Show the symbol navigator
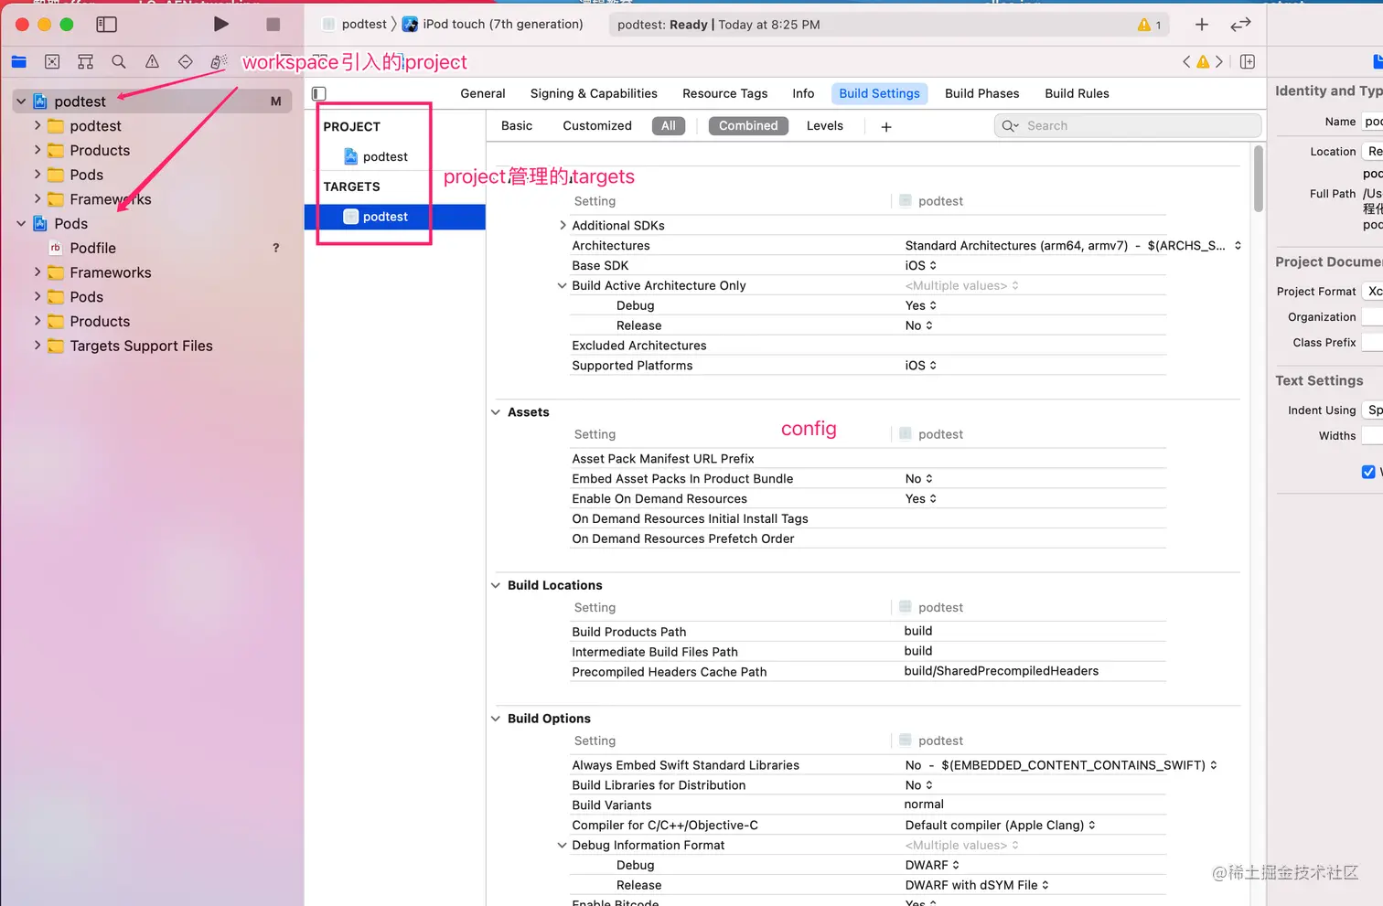Image resolution: width=1383 pixels, height=906 pixels. tap(85, 61)
